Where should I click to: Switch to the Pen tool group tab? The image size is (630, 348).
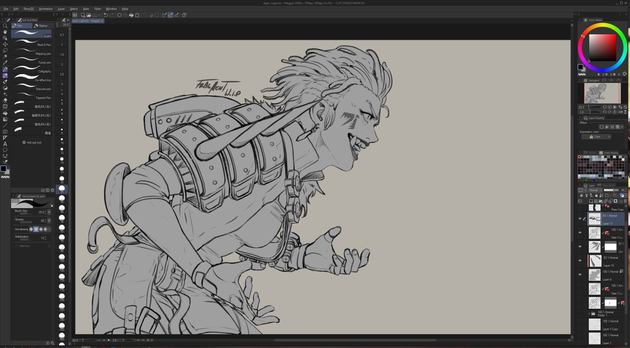click(x=22, y=26)
